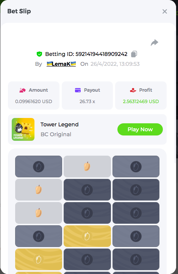Click the yellow tile in fifth row
Viewport: 178px width, 274px height.
point(39,259)
